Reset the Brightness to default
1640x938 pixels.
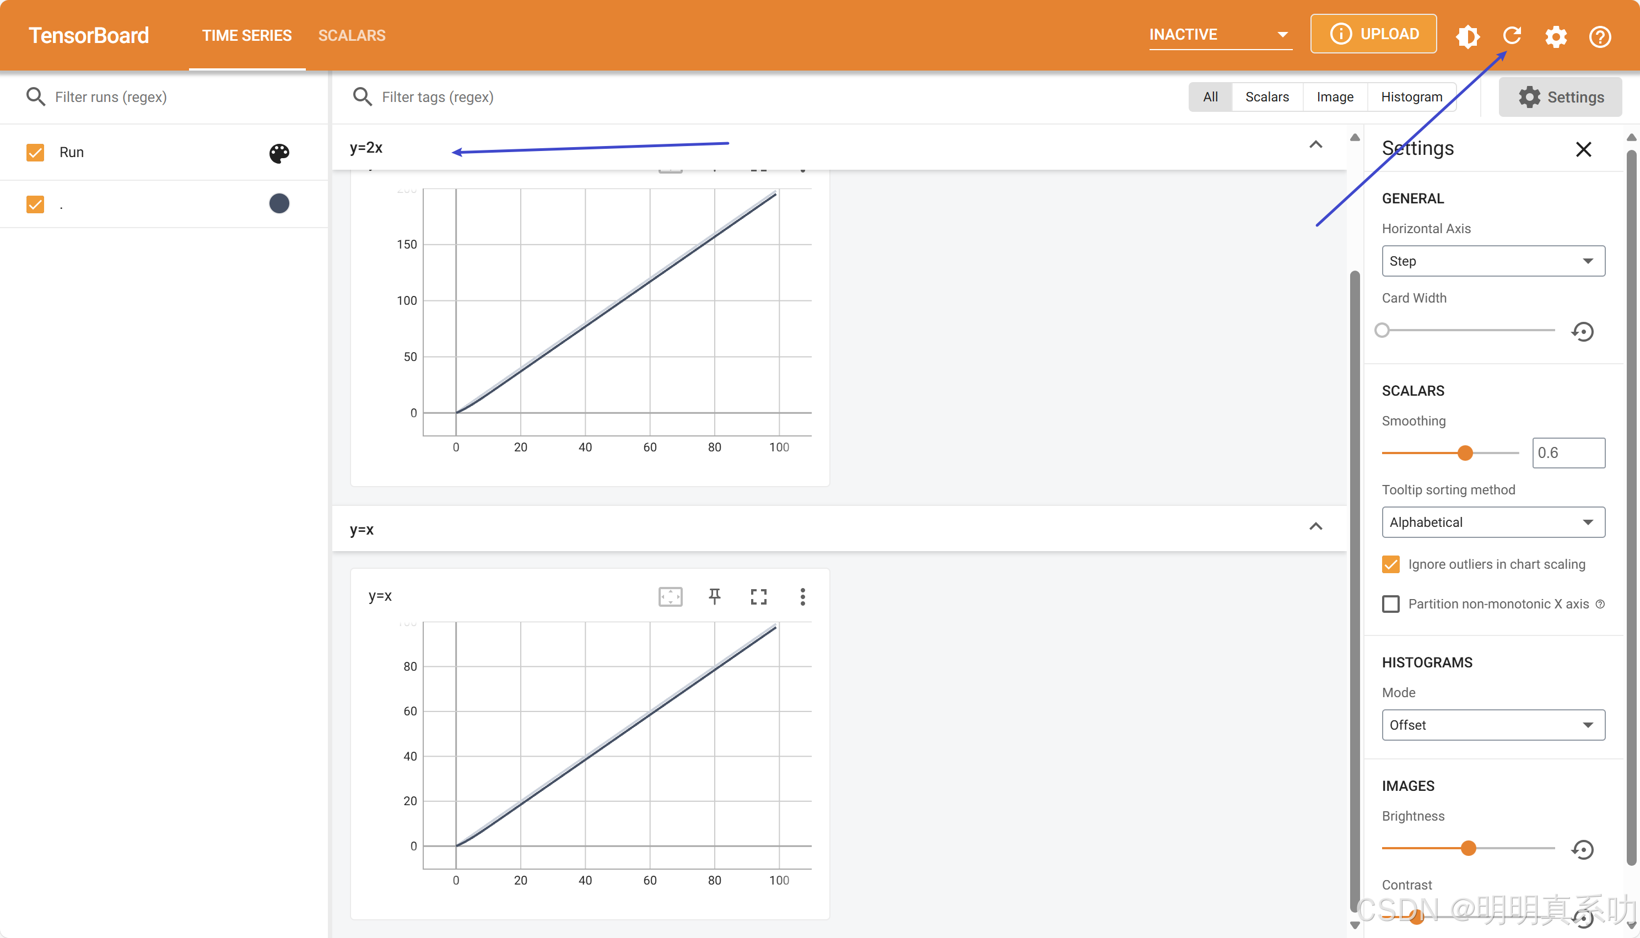point(1582,849)
